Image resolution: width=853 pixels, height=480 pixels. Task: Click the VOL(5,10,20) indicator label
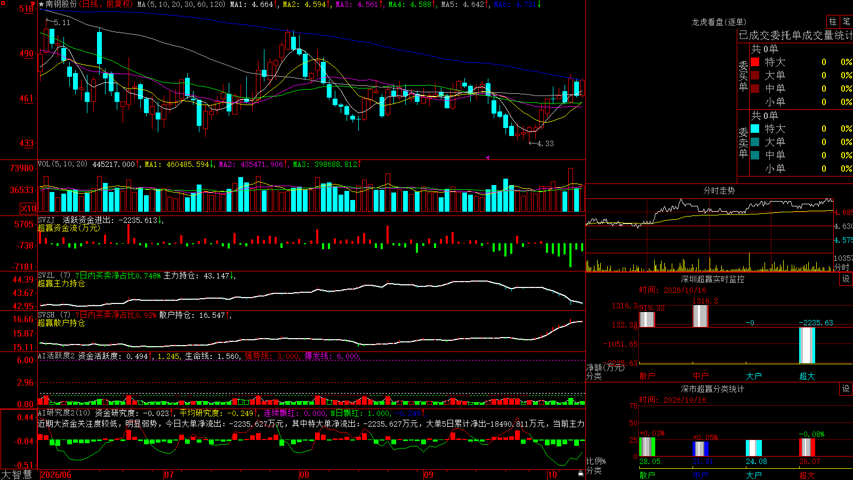coord(62,164)
